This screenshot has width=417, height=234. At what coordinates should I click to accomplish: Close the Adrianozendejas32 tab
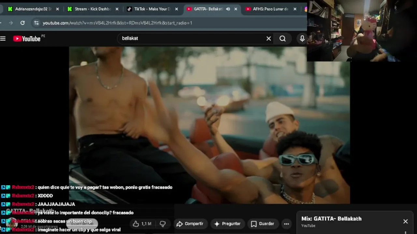[x=57, y=9]
